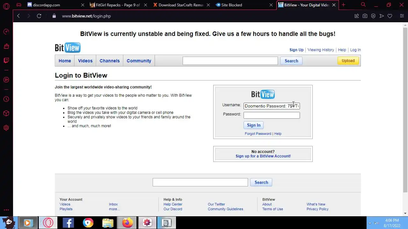Viewport: 408px width, 229px height.
Task: Bookmark page with the heart icon
Action: pos(390,16)
